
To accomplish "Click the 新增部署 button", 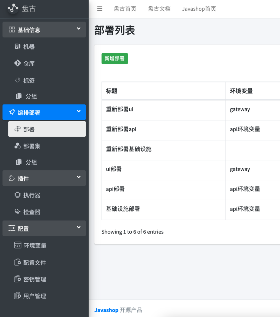I will 115,59.
